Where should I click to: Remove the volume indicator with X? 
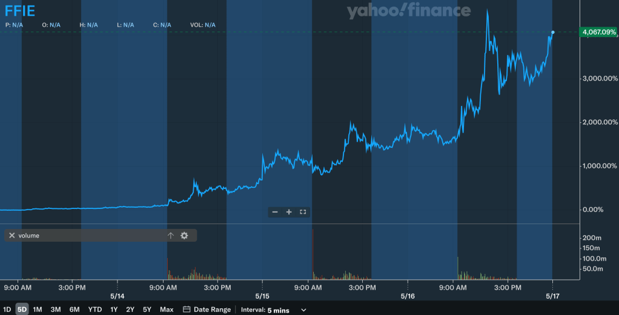[x=12, y=235]
